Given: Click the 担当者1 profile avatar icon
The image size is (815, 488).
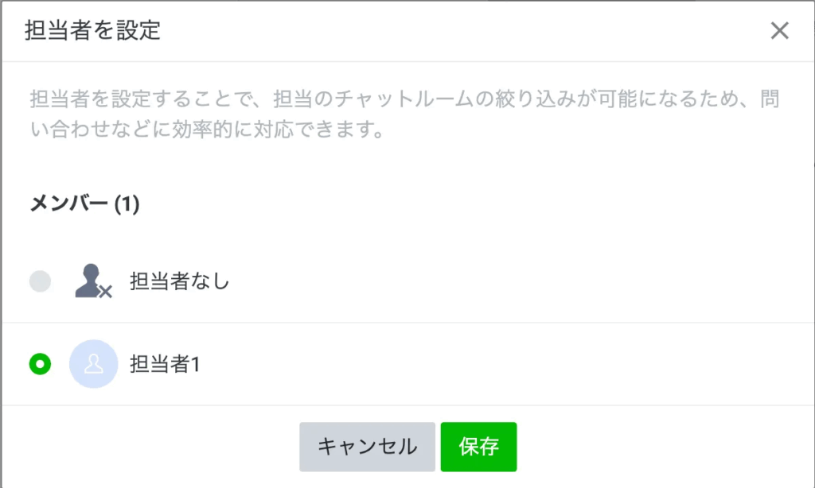Looking at the screenshot, I should (93, 364).
